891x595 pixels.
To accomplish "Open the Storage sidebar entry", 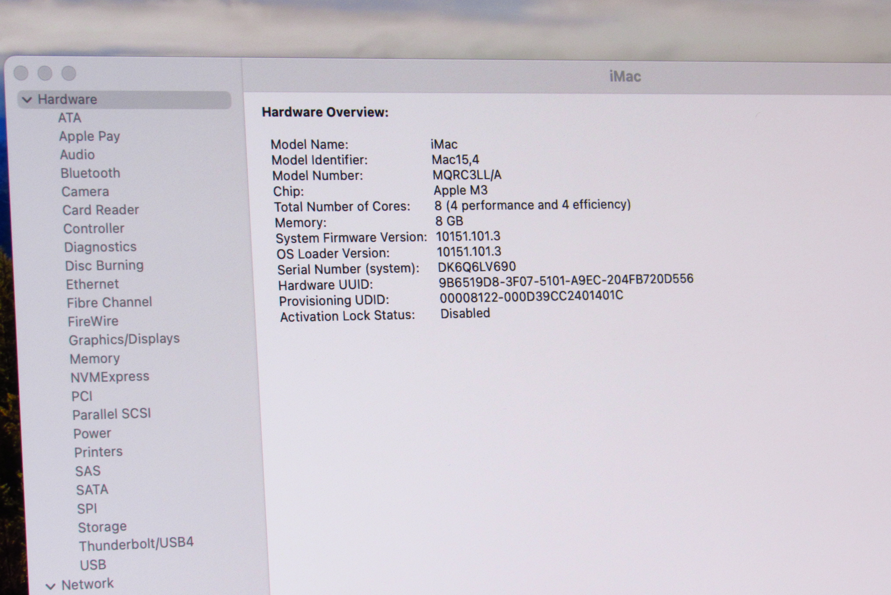I will click(x=102, y=527).
